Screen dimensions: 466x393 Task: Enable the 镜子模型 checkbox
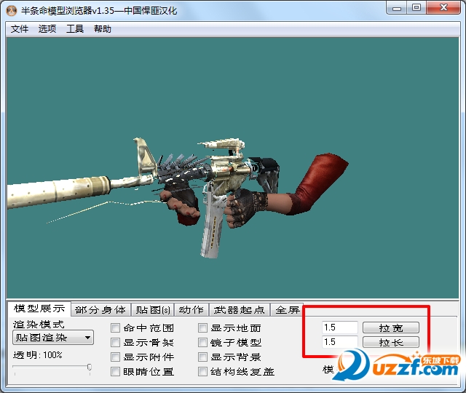[202, 343]
